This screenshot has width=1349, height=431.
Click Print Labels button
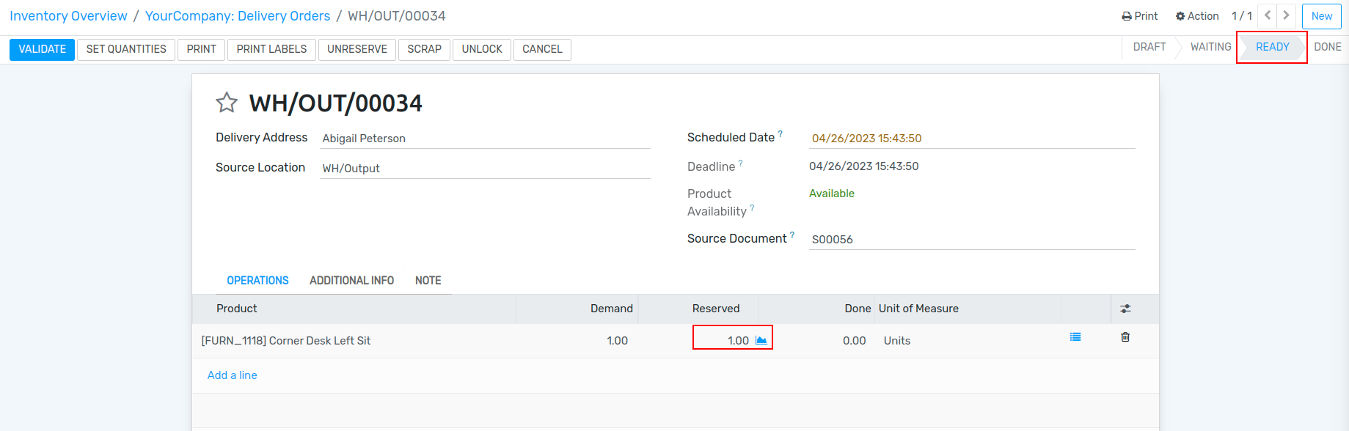pyautogui.click(x=271, y=49)
